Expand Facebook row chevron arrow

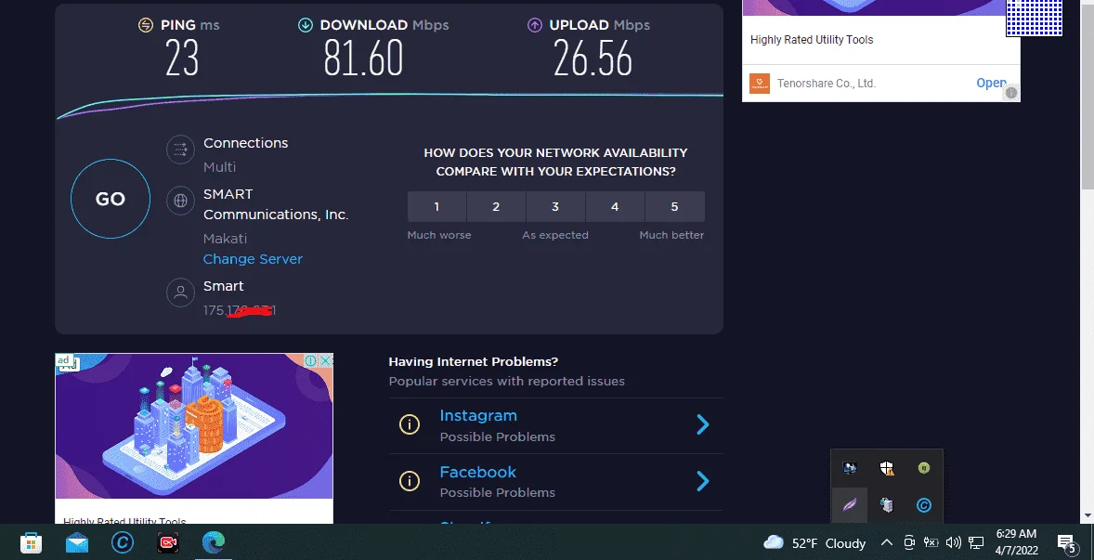(x=703, y=481)
